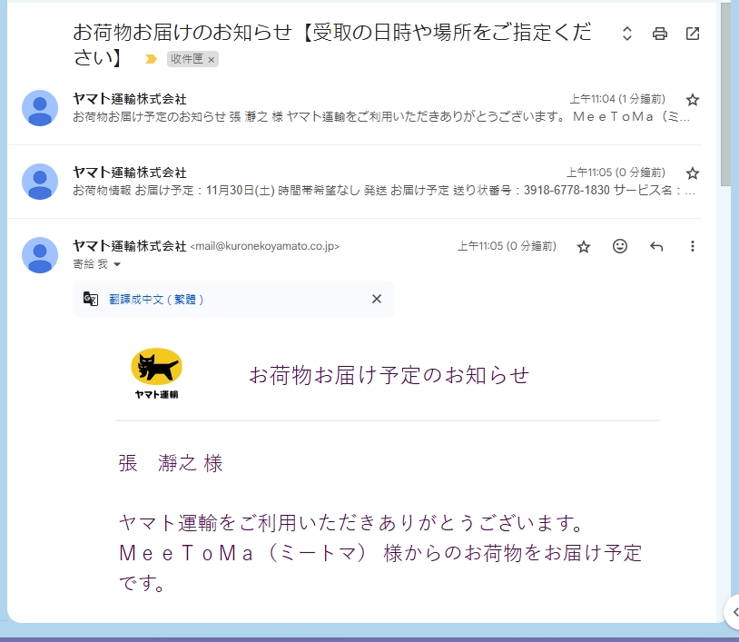Open the more options menu for the message
This screenshot has height=642, width=739.
[x=693, y=246]
